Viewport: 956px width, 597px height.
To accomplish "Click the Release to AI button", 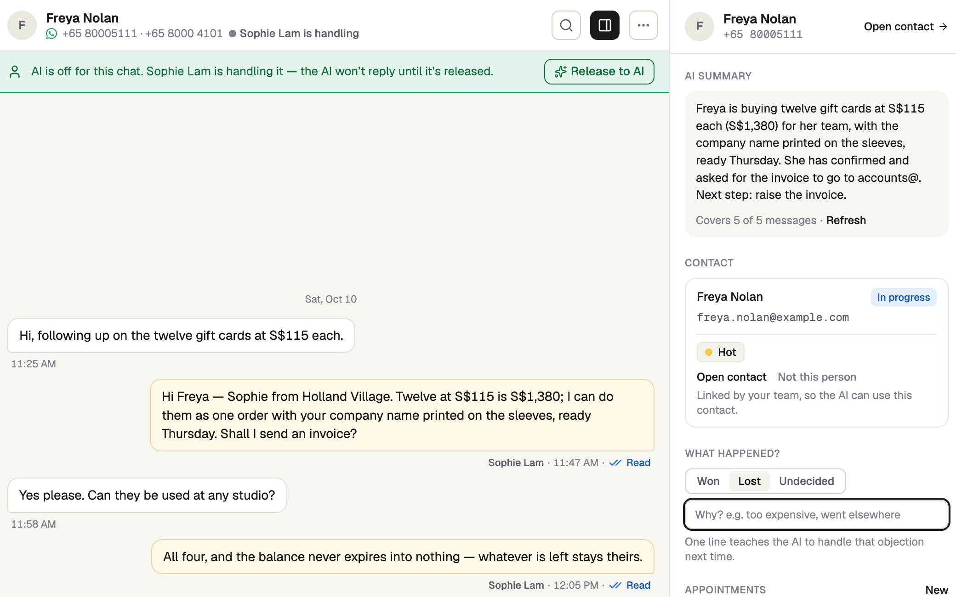I will pyautogui.click(x=599, y=72).
